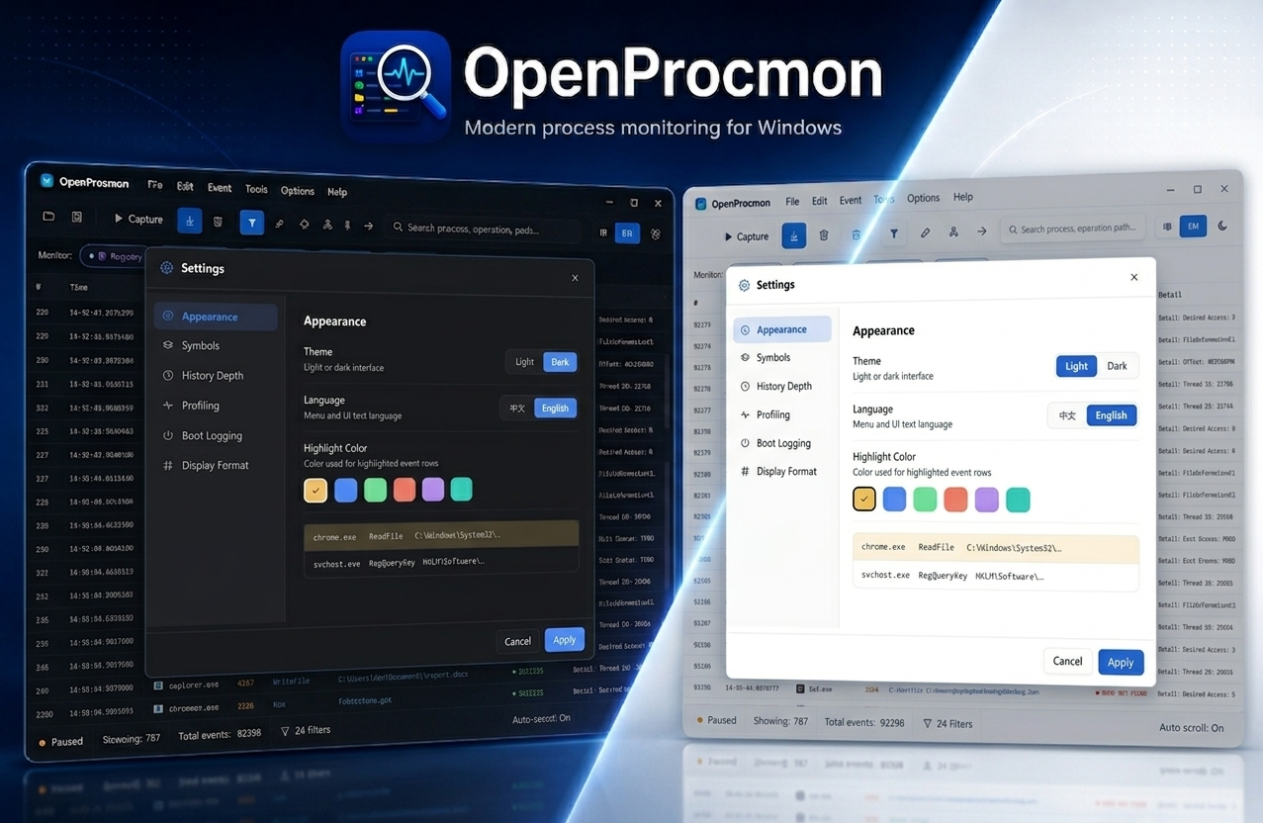Screen dimensions: 1263x823
Task: Select 中文 language in dark Settings dialog
Action: pyautogui.click(x=517, y=408)
